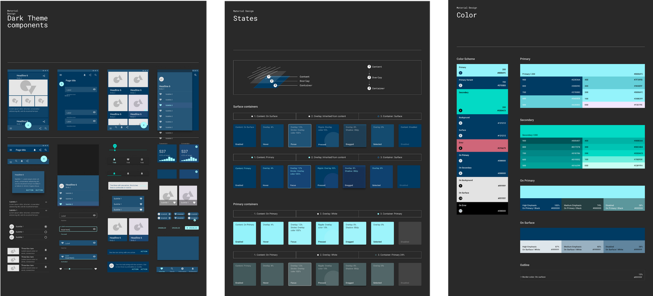Viewport: 653px width, 296px height.
Task: Click round avatar atop the navigation drawer
Action: [161, 79]
